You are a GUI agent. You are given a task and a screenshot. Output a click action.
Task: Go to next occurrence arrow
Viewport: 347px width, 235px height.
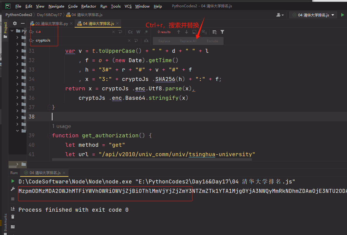click(x=187, y=32)
